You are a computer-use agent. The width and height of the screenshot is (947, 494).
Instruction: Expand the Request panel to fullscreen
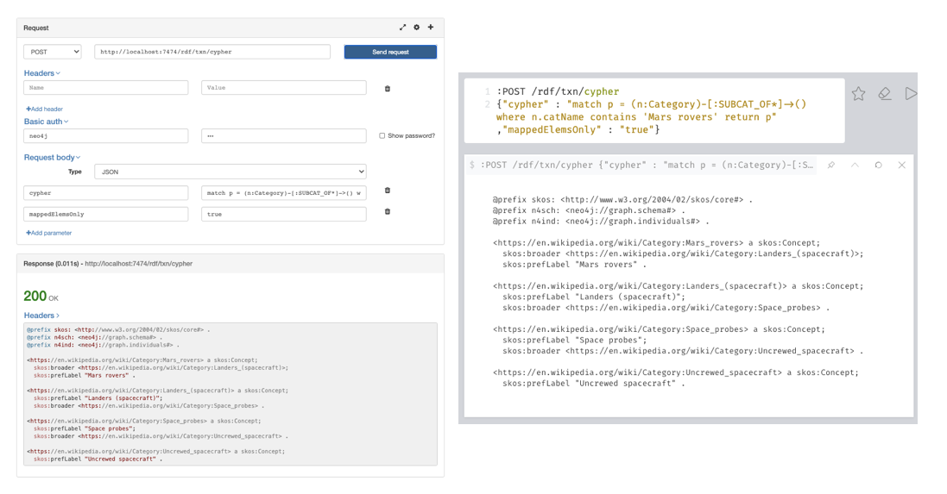(402, 28)
